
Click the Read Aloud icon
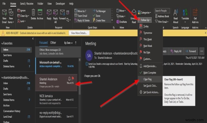(x=176, y=12)
